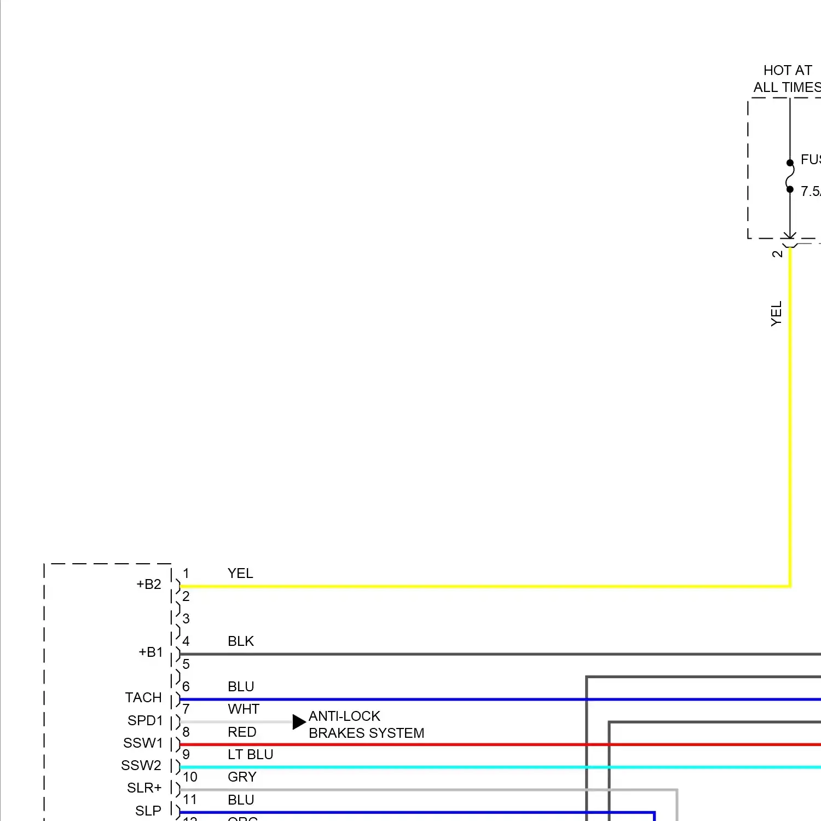
Task: Click the rotated pin "2" below the fuse box
Action: [x=777, y=254]
